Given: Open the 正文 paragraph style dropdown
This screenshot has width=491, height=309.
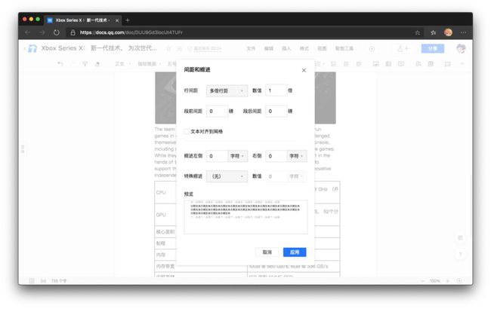Looking at the screenshot, I should coord(122,64).
